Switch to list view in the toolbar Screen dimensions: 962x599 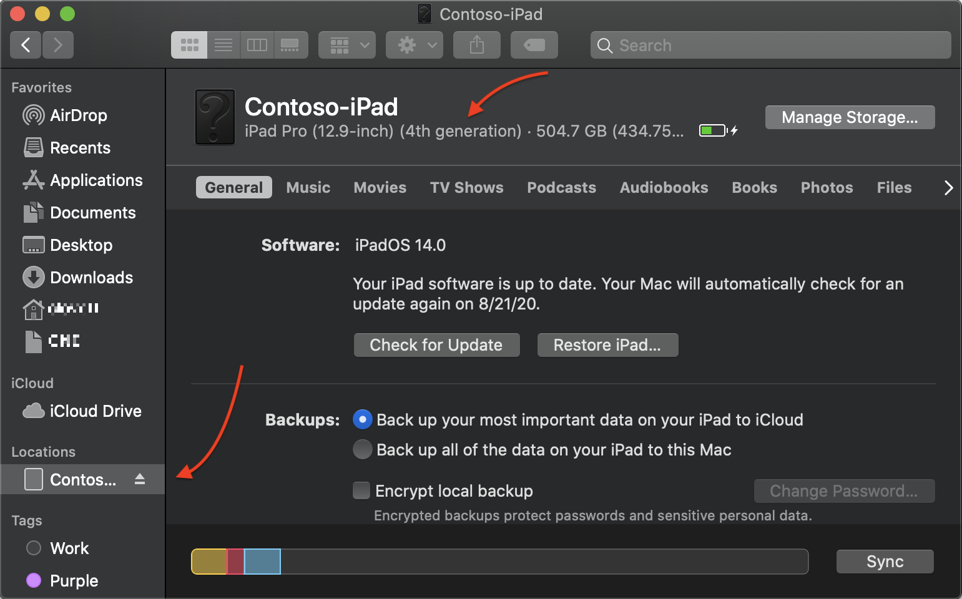(223, 45)
